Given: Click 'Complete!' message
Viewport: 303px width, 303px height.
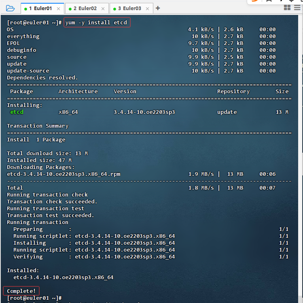Looking at the screenshot, I should click(21, 291).
